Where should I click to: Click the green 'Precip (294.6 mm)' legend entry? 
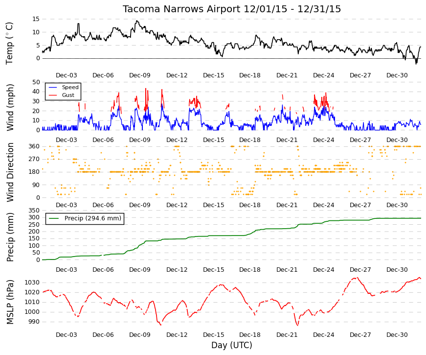tap(85, 218)
